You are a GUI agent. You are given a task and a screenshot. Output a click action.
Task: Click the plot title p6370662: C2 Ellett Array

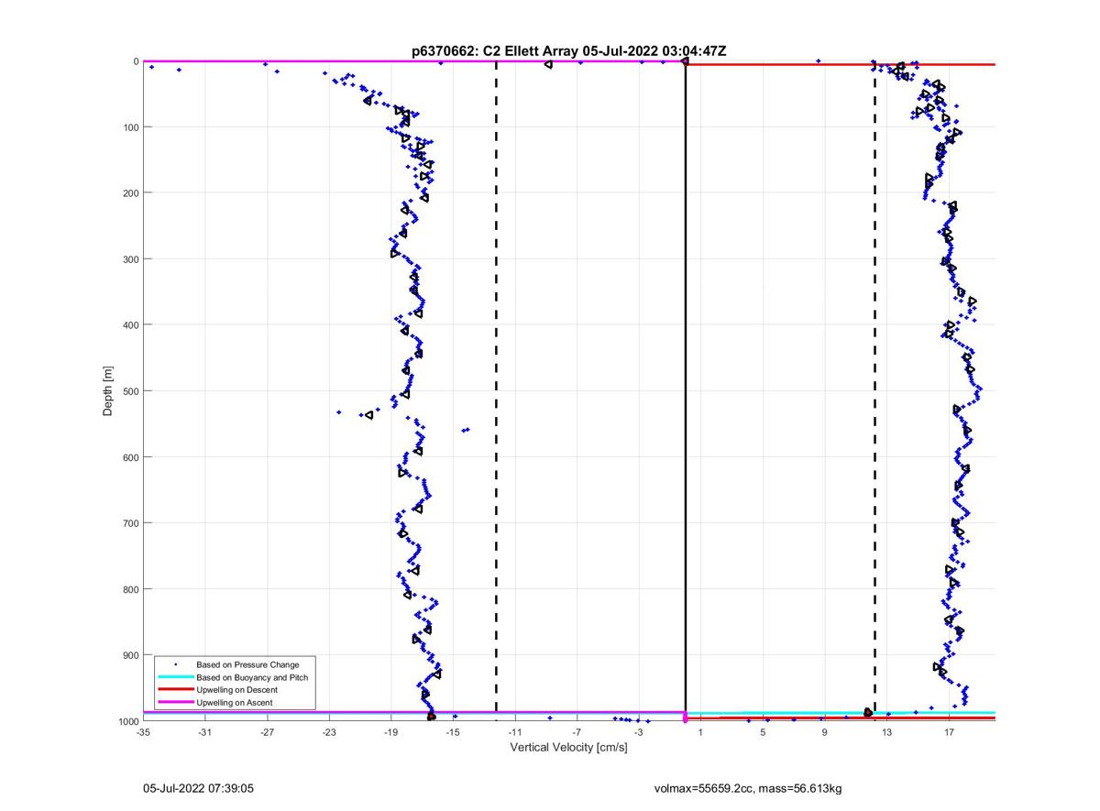(x=568, y=51)
